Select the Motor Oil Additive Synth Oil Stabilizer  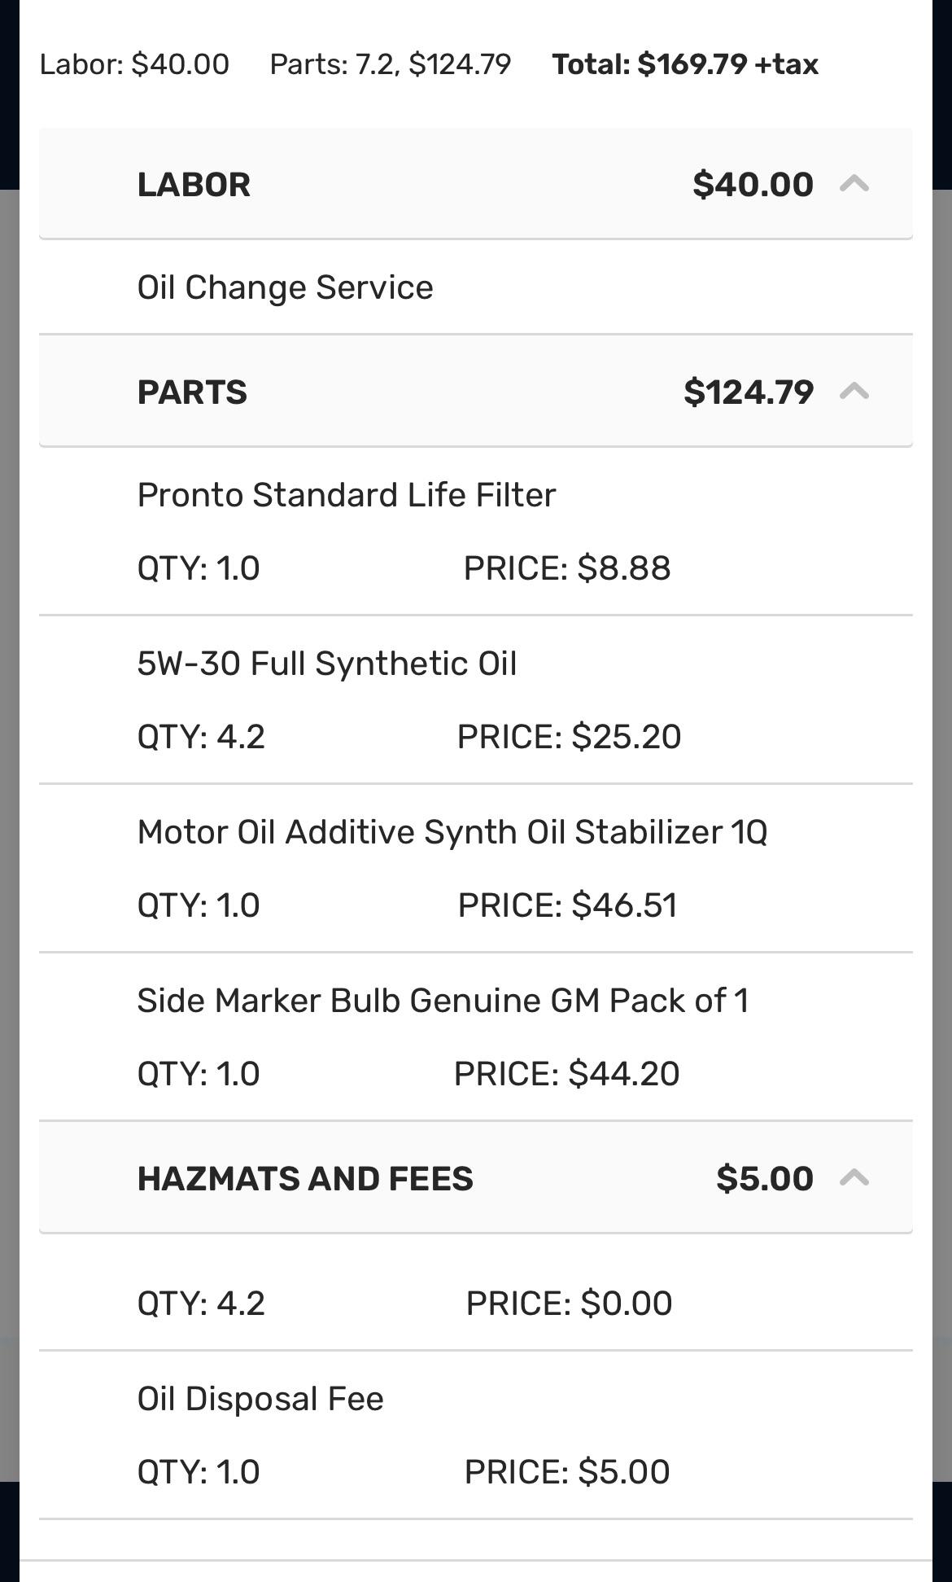coord(452,831)
